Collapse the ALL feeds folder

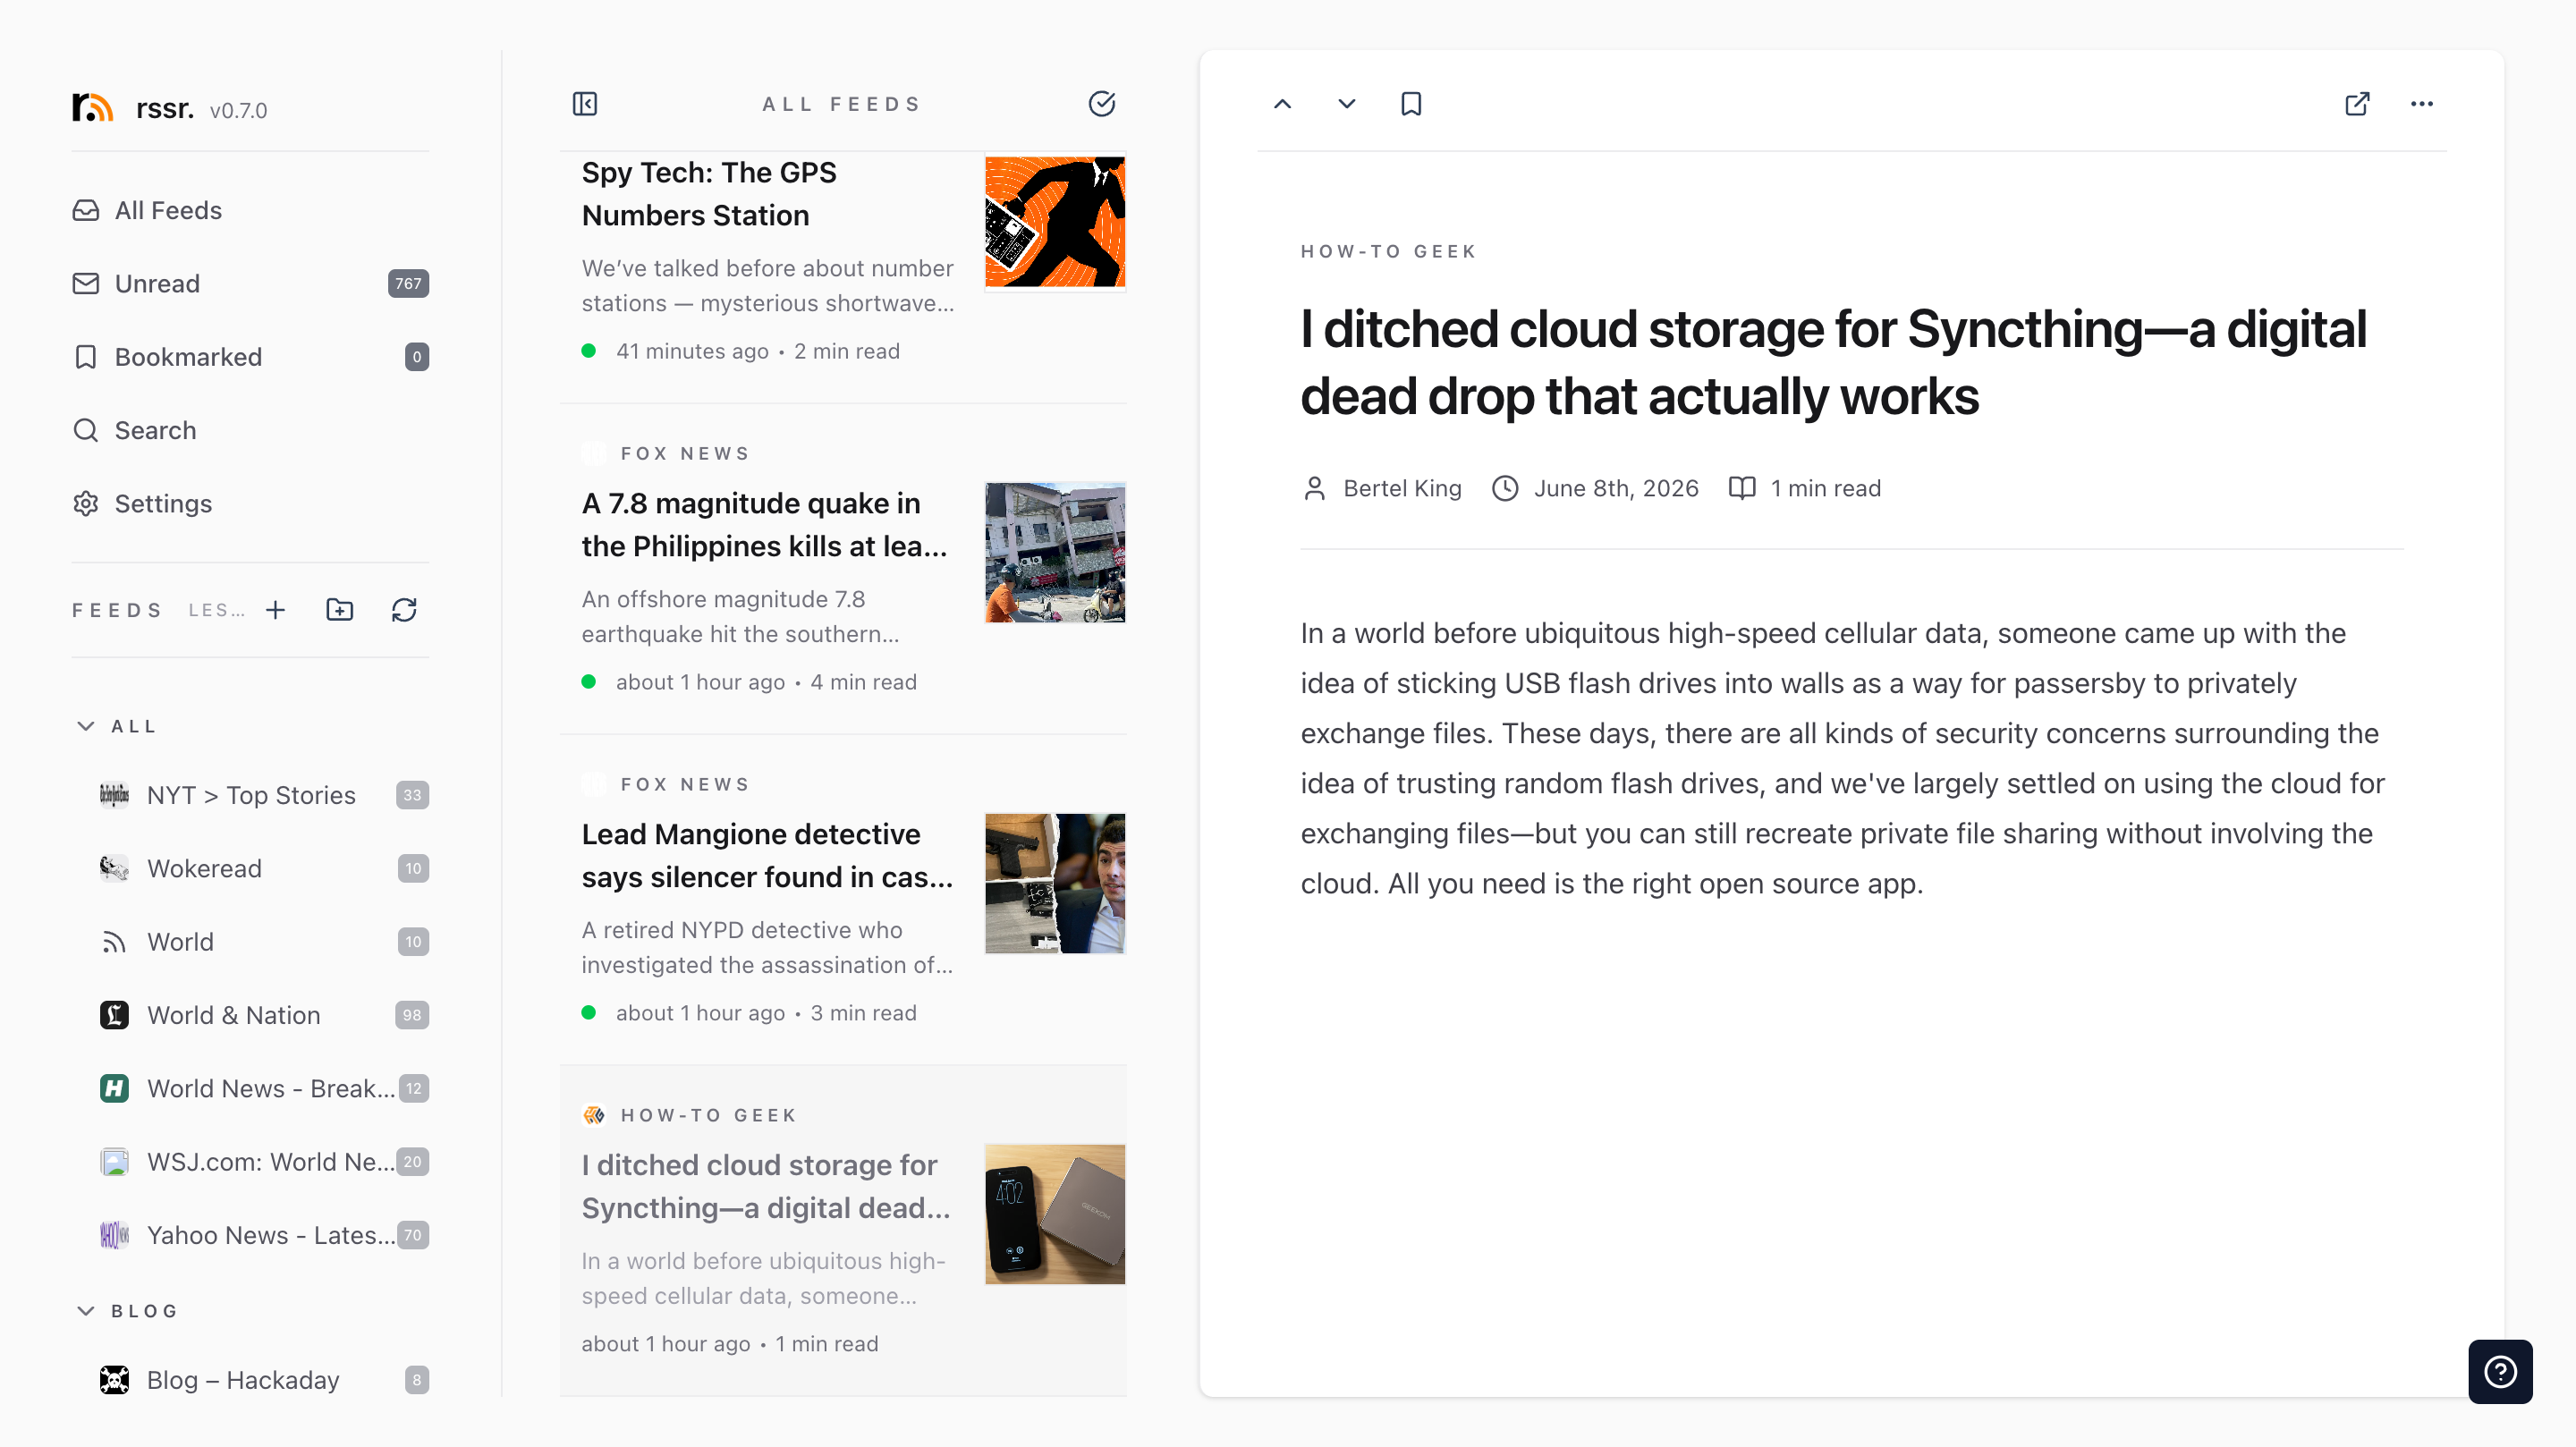click(x=86, y=726)
